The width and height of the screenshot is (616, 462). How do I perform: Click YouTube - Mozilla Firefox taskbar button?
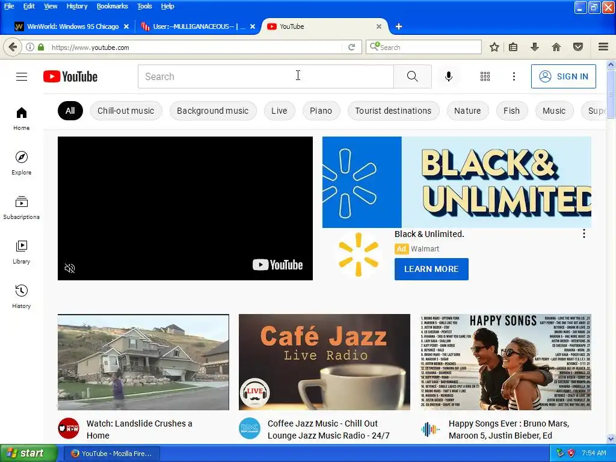pos(111,454)
